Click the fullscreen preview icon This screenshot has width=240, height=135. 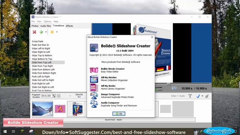tap(174, 88)
